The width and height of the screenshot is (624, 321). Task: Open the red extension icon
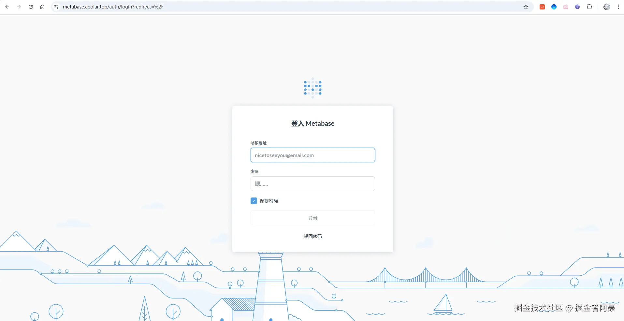click(542, 7)
